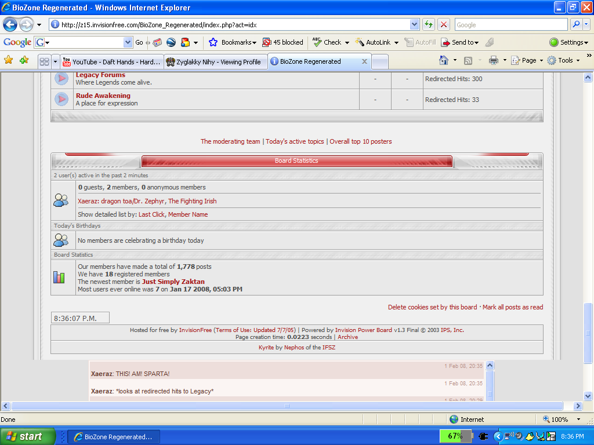This screenshot has height=445, width=594.
Task: Go back with the browser Back arrow
Action: [10, 25]
